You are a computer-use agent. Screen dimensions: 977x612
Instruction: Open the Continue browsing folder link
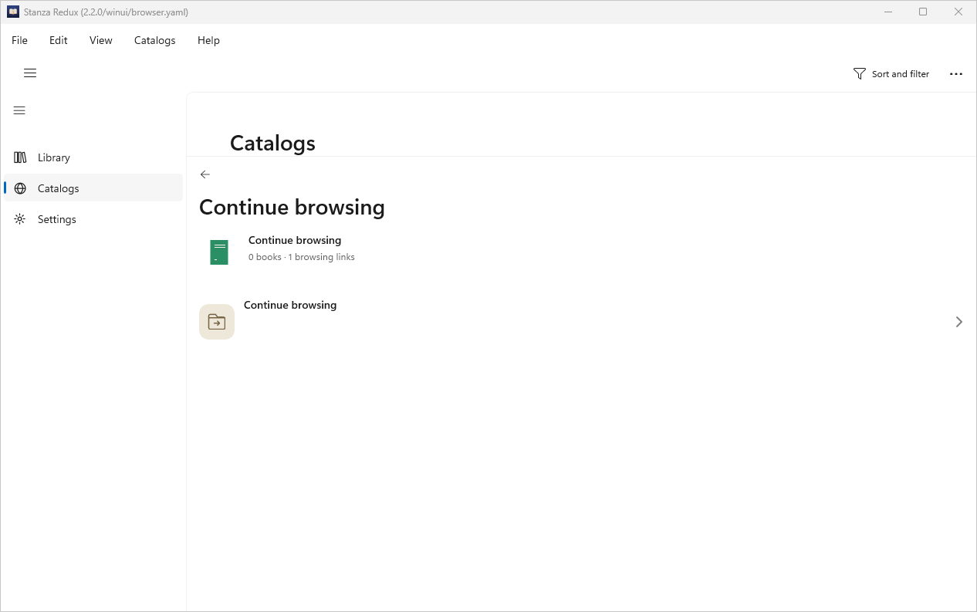tap(581, 322)
